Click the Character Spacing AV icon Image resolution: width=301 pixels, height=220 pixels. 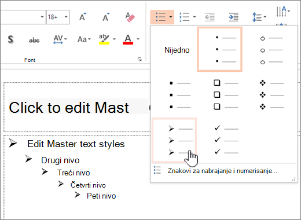pos(58,39)
